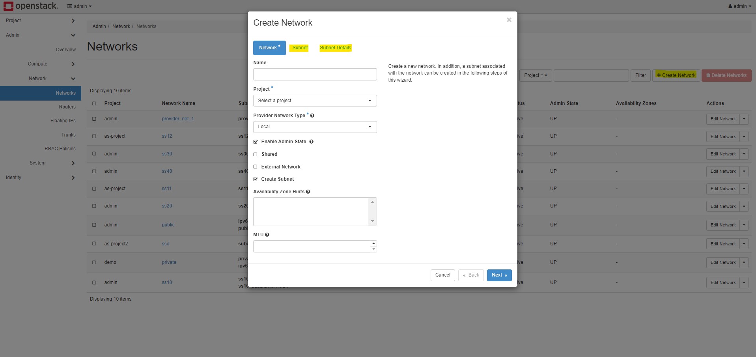Cancel the Create Network wizard
This screenshot has height=357, width=756.
(x=442, y=275)
